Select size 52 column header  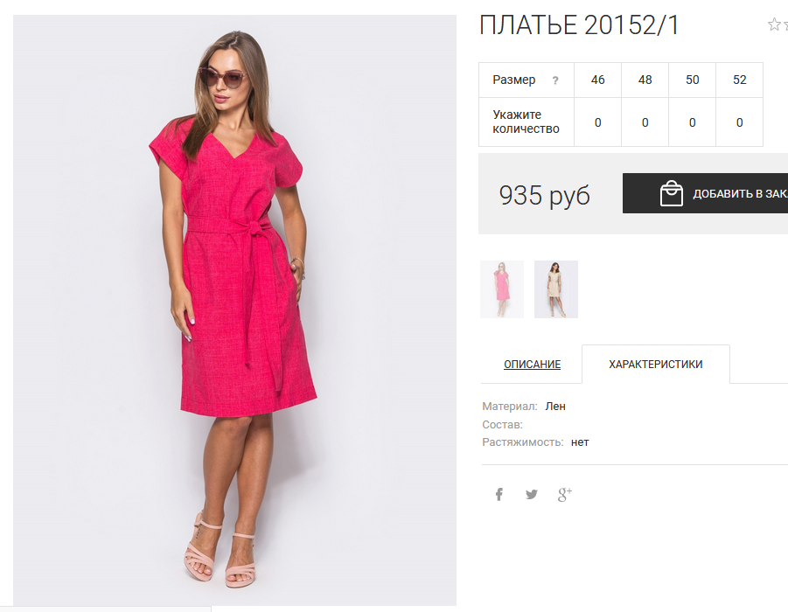(739, 80)
